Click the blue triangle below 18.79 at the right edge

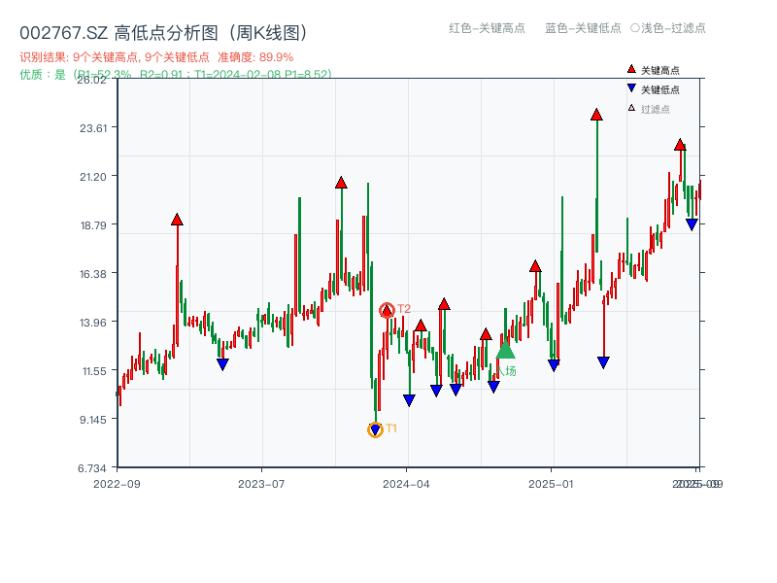690,223
